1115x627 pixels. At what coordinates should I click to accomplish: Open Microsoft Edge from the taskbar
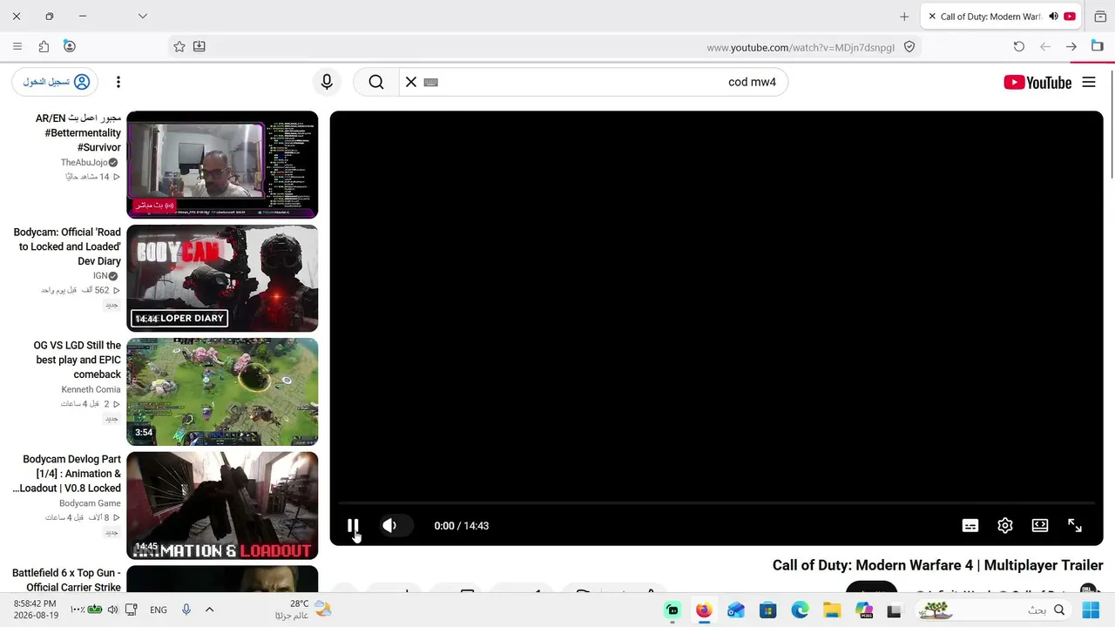click(800, 610)
